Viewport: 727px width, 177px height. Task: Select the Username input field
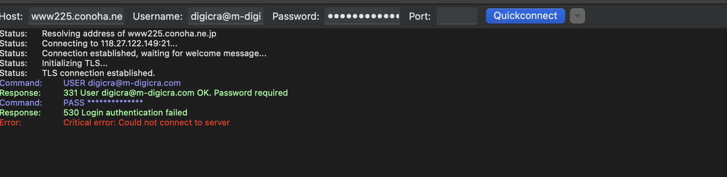click(226, 16)
